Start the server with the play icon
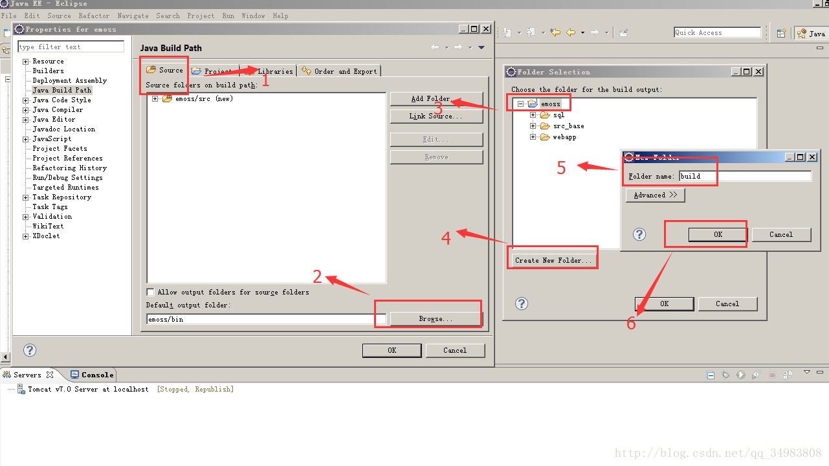 point(741,375)
